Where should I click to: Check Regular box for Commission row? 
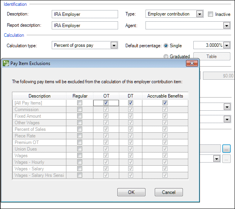80,110
